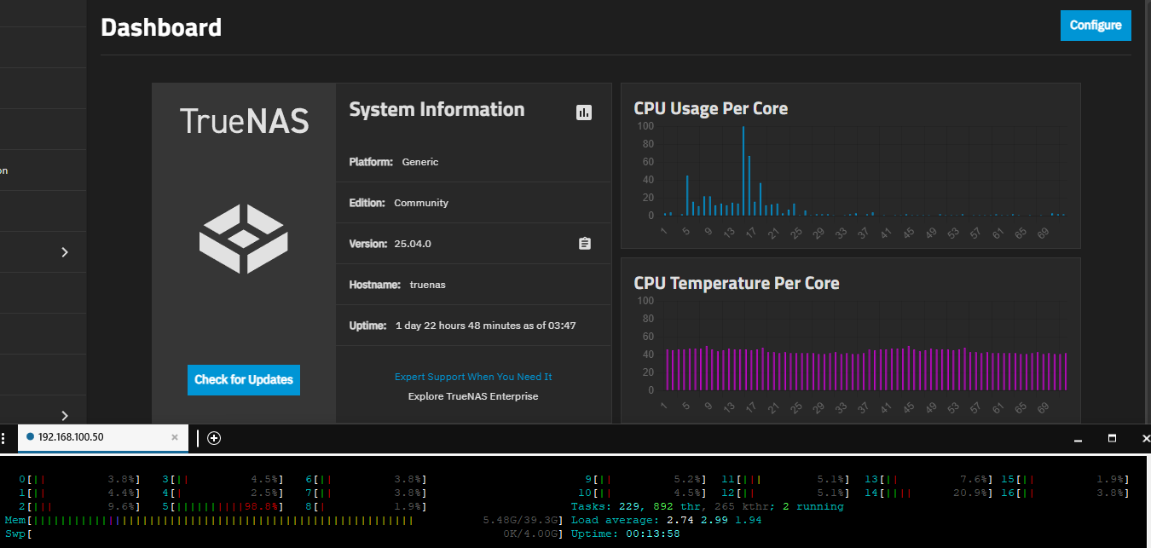Click the Dashboard page heading

point(161,27)
